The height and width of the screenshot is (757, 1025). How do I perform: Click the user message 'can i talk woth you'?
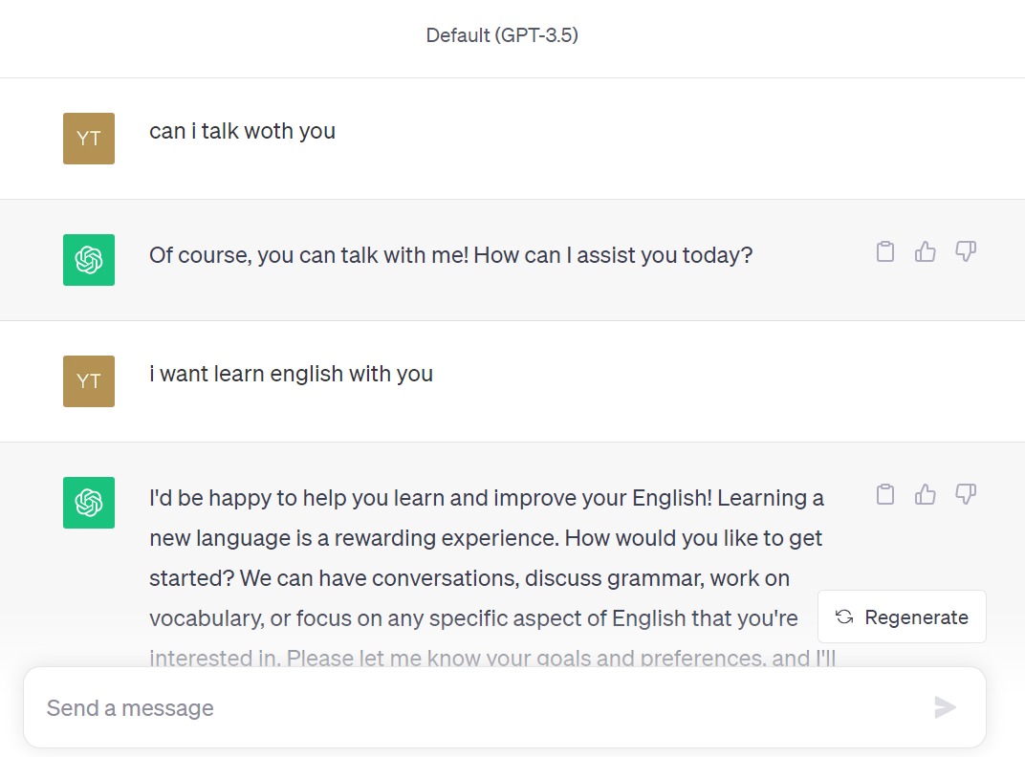(x=242, y=131)
